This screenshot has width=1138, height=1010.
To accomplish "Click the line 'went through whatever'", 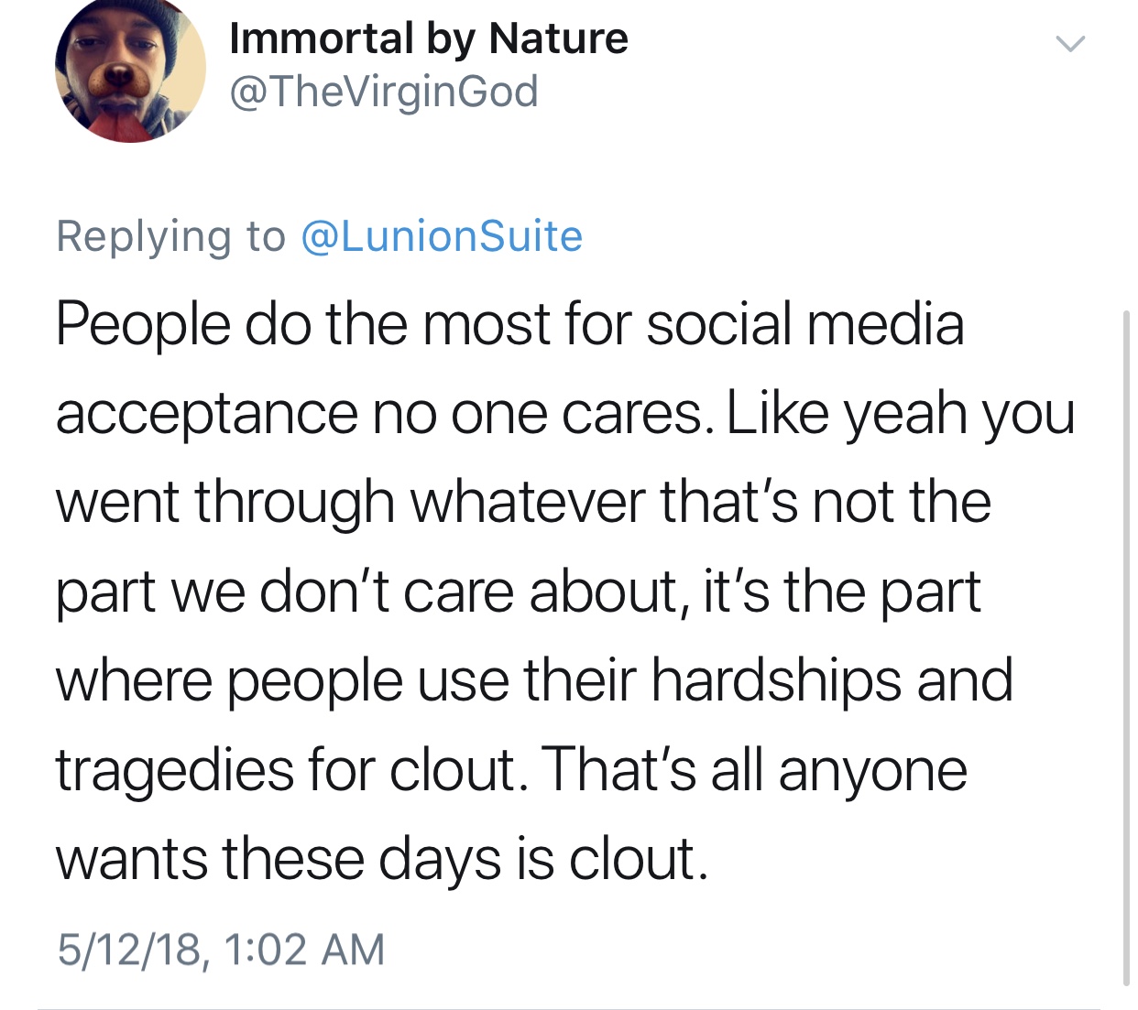I will point(522,503).
